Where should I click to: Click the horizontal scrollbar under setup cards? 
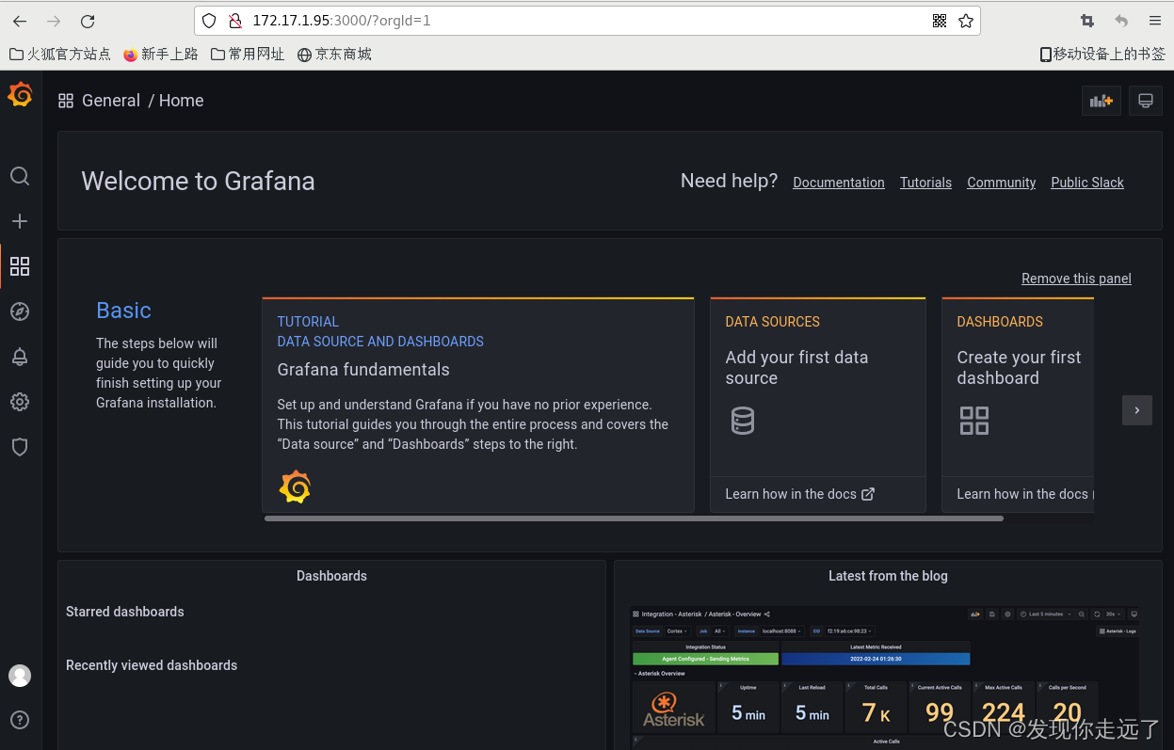tap(634, 519)
